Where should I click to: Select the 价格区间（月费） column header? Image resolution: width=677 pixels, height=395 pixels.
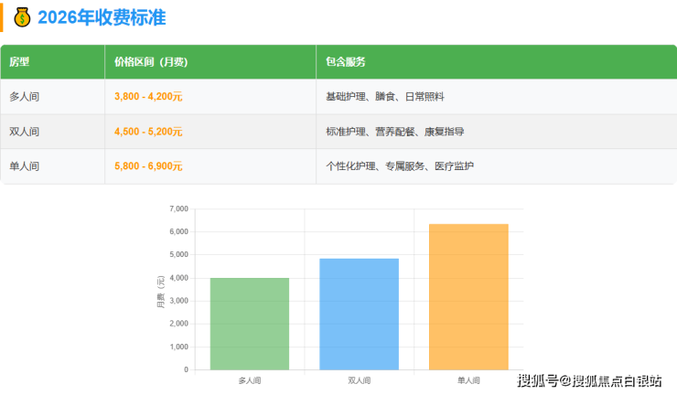tap(151, 62)
